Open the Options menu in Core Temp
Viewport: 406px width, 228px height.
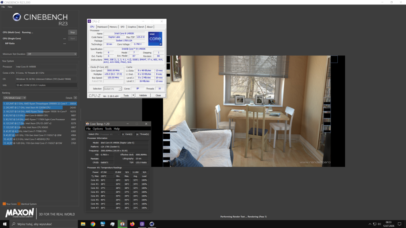[x=97, y=129]
